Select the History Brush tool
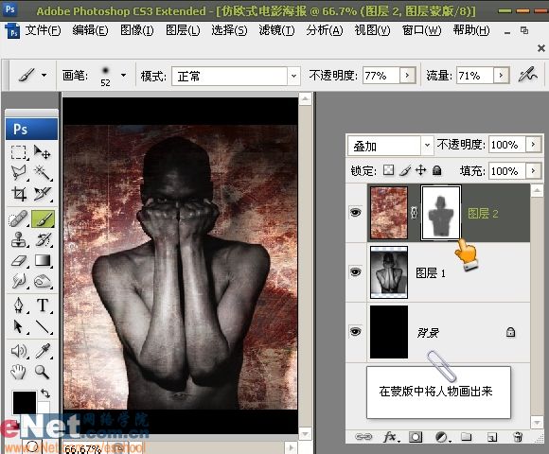 [x=43, y=240]
